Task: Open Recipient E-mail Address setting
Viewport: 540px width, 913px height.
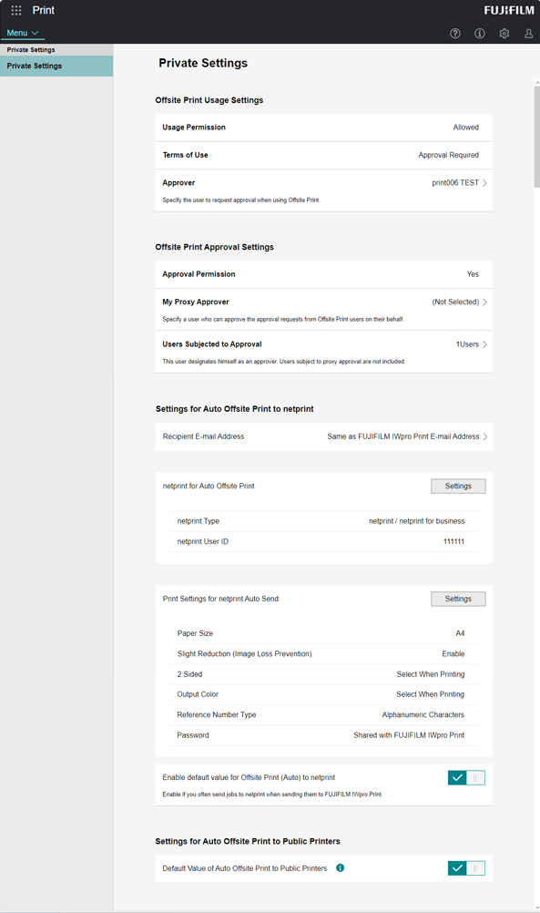Action: (x=323, y=436)
